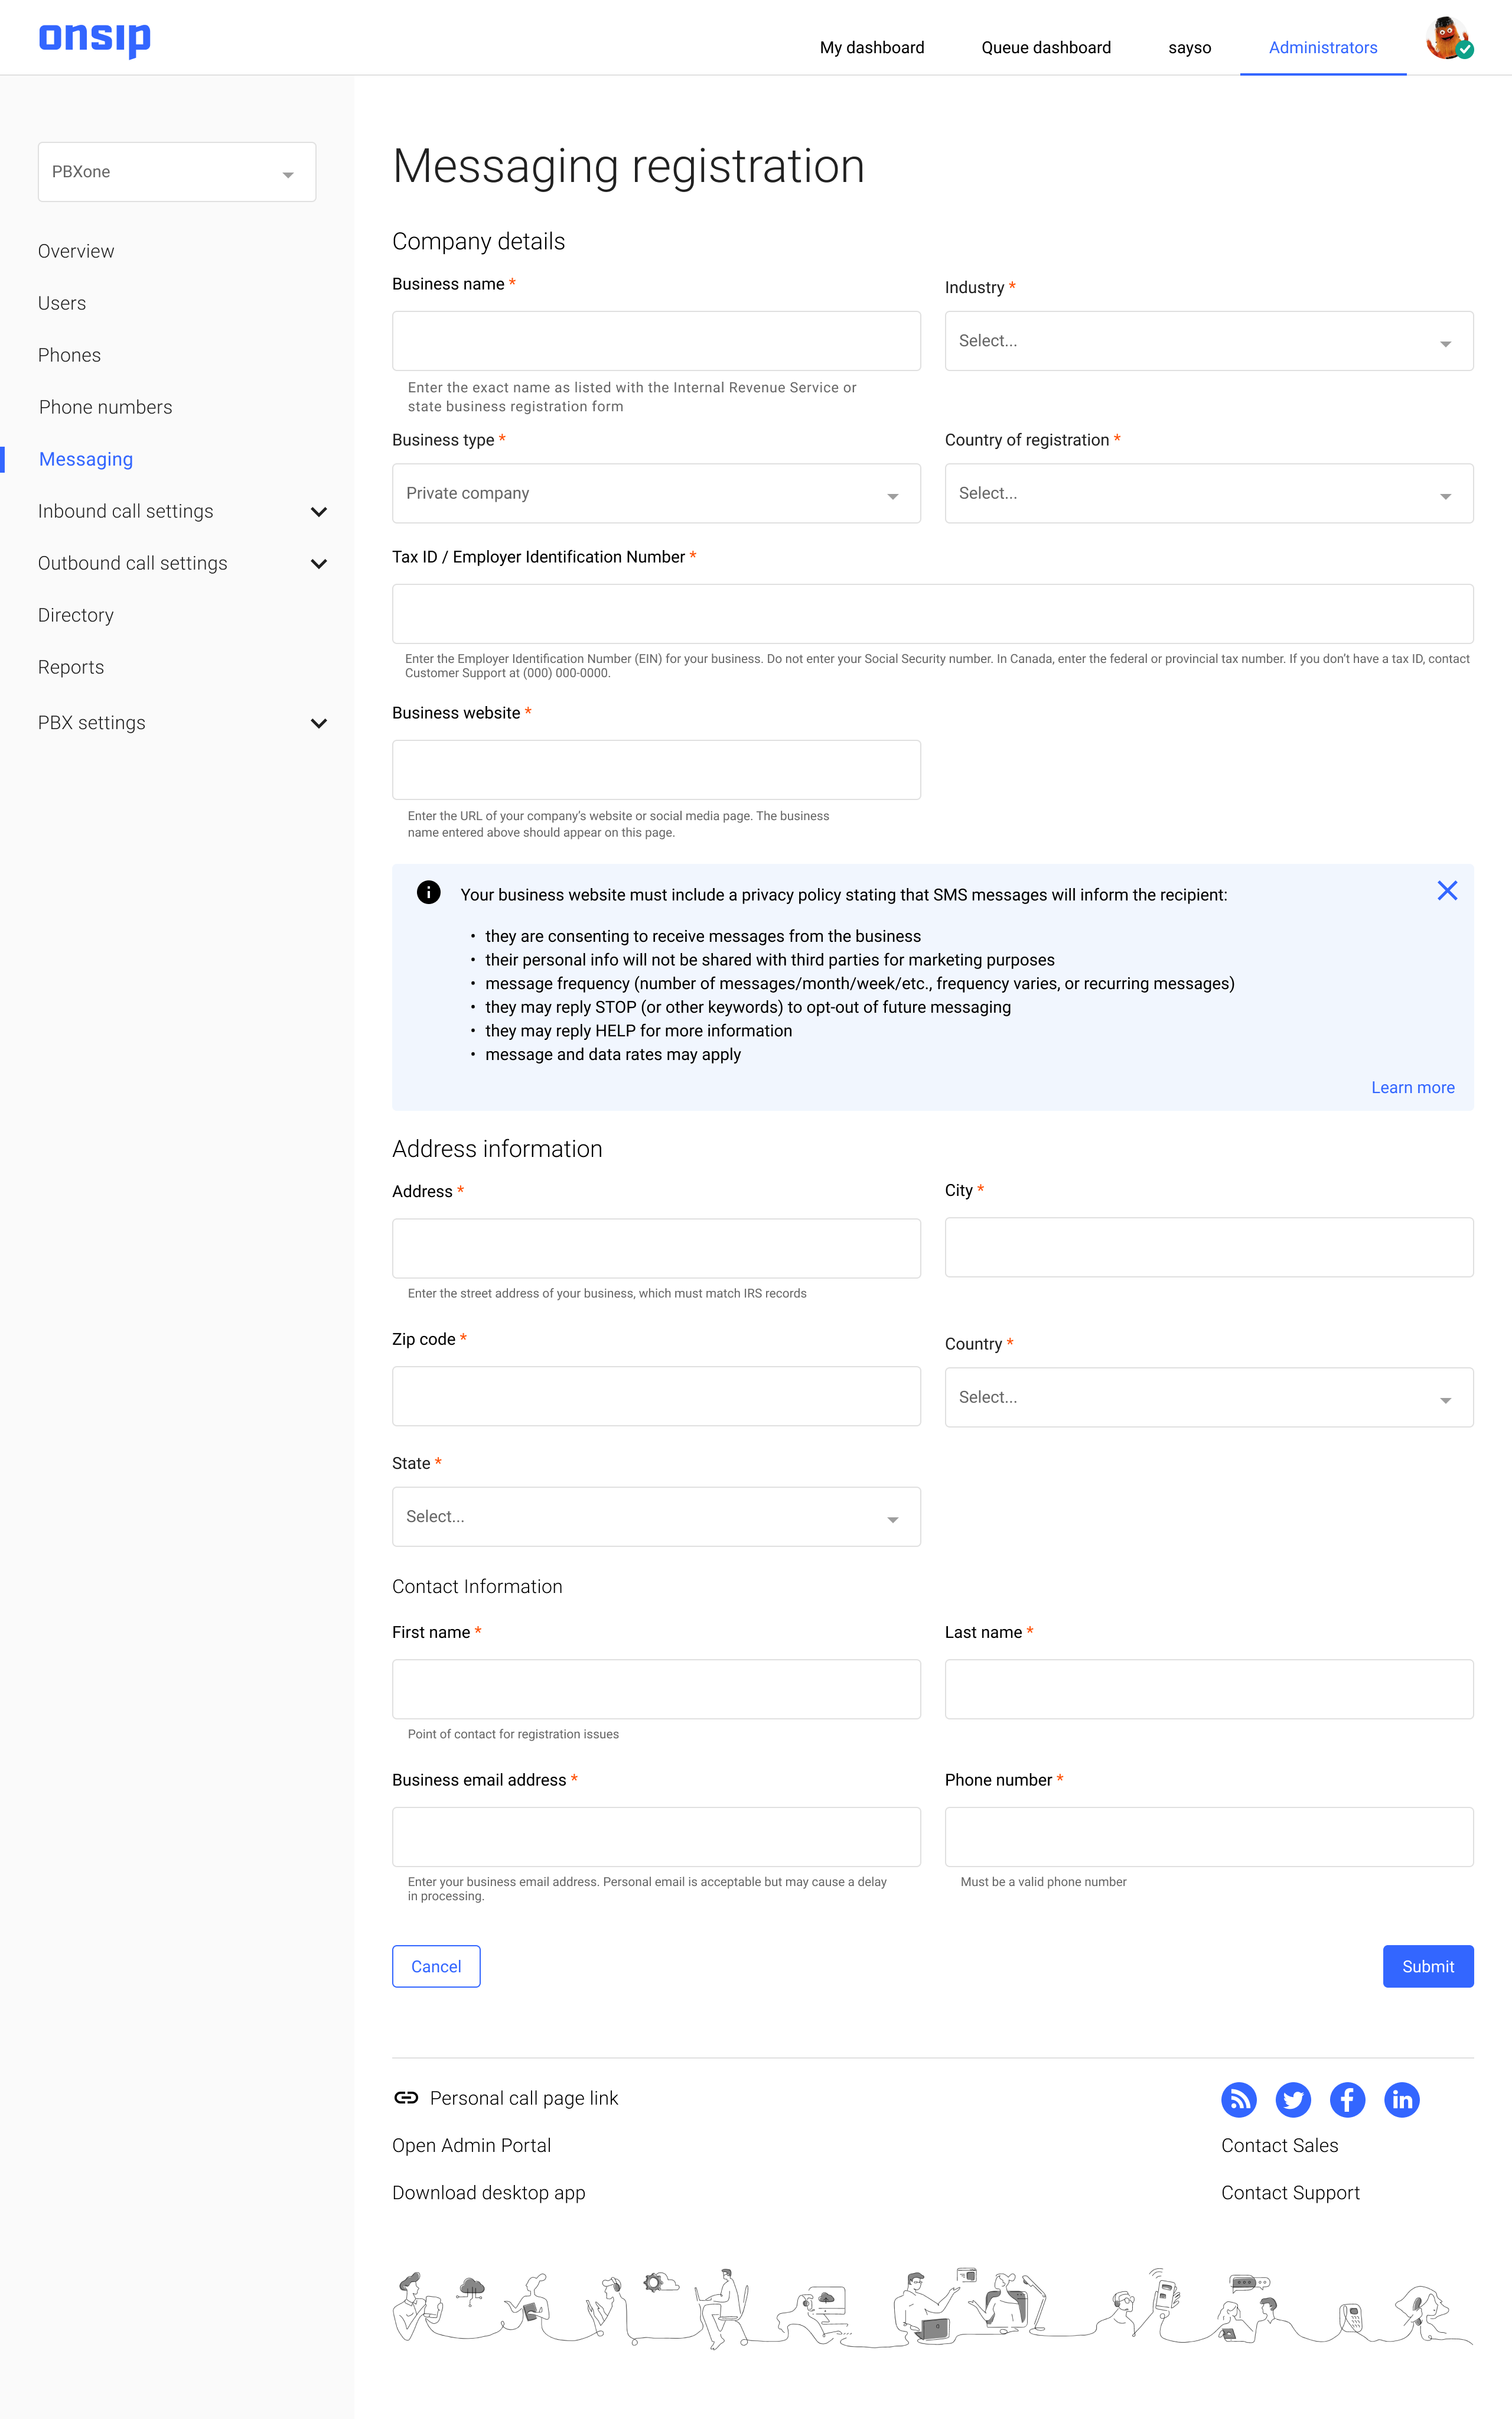1512x2419 pixels.
Task: Click the Personal call page link icon
Action: point(406,2098)
